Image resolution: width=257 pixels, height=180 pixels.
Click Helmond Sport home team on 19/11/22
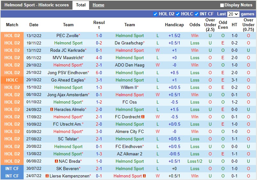[x=68, y=43]
